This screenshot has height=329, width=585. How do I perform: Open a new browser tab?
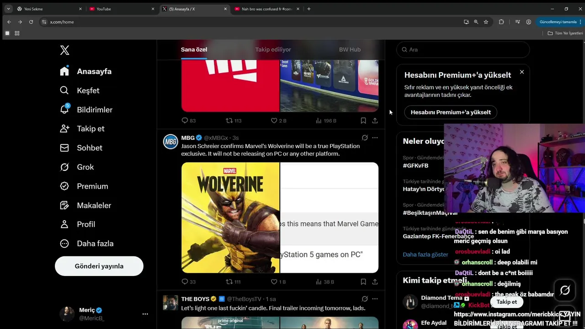[309, 9]
